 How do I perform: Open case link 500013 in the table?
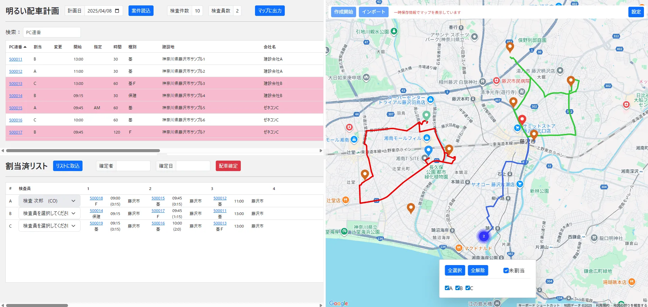pos(16,84)
